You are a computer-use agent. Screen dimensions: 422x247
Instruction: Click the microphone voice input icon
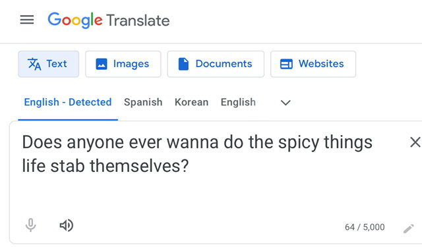click(31, 225)
